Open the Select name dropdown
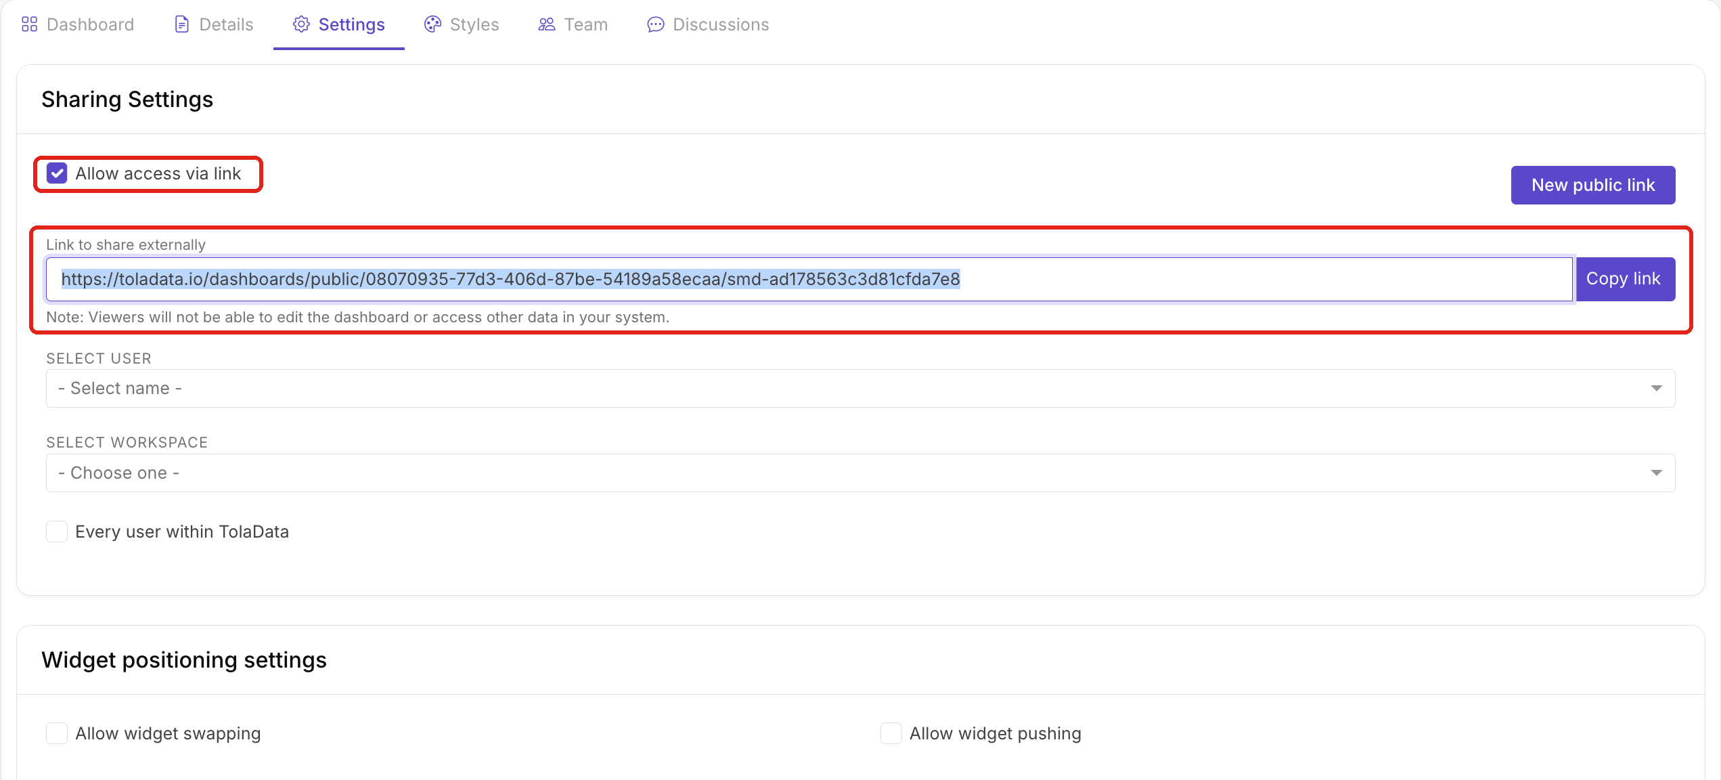 click(x=861, y=388)
